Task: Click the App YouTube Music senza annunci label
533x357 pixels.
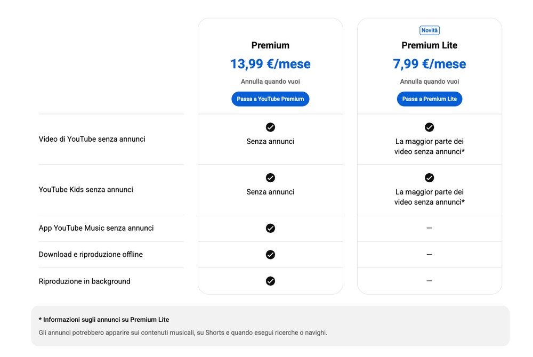Action: click(96, 228)
